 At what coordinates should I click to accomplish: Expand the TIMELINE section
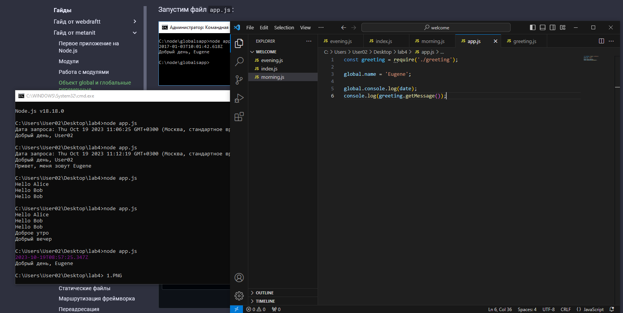coord(265,301)
